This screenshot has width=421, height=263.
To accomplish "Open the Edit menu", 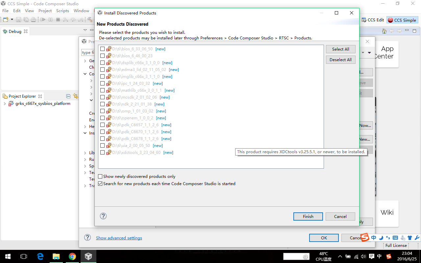I will [17, 11].
